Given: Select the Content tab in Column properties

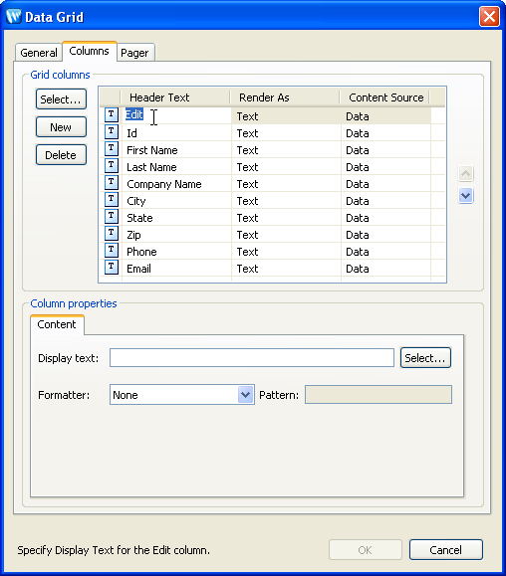Looking at the screenshot, I should point(57,324).
